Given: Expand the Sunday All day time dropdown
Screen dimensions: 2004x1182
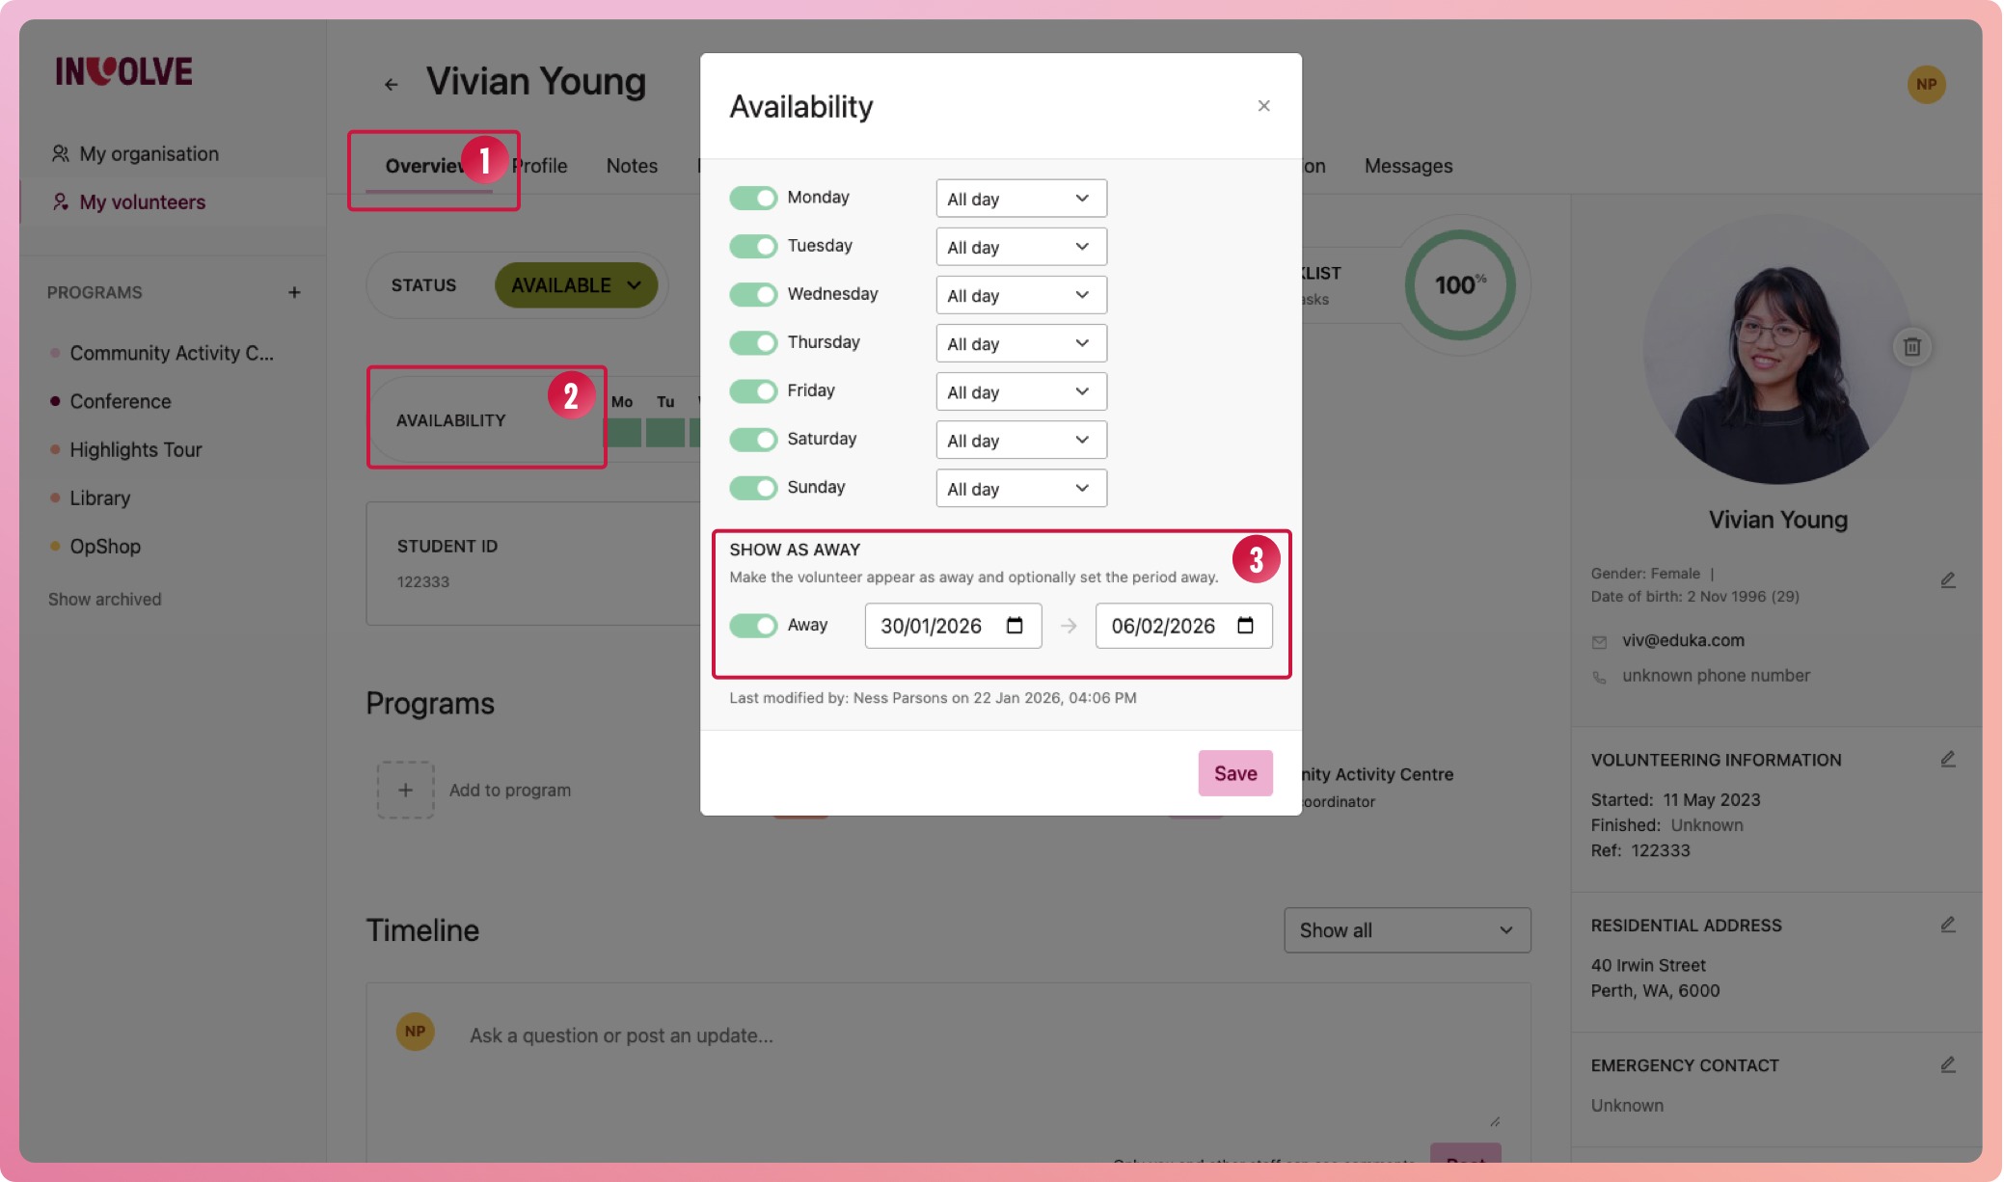Looking at the screenshot, I should point(1020,489).
